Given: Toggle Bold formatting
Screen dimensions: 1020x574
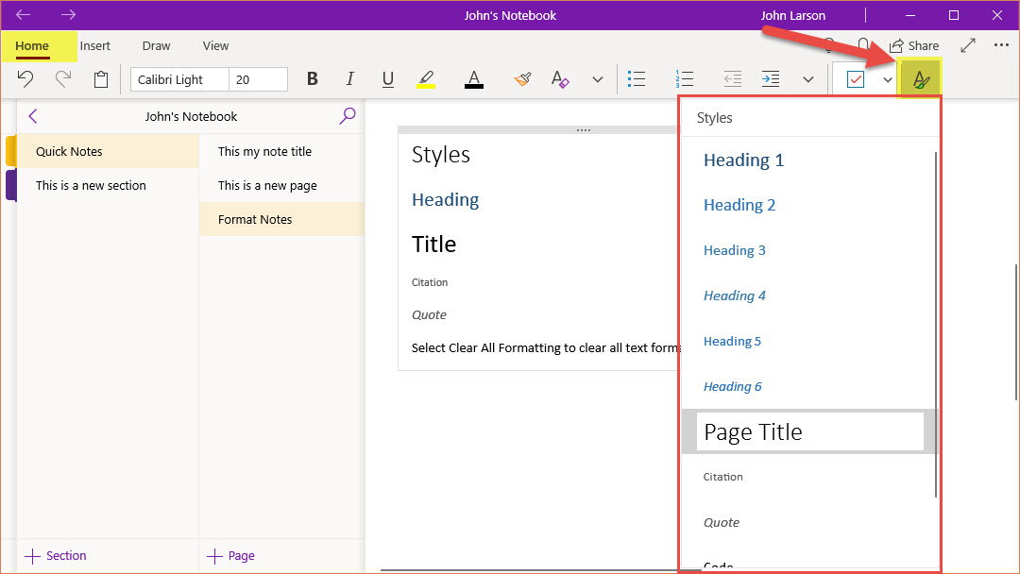Looking at the screenshot, I should (313, 80).
